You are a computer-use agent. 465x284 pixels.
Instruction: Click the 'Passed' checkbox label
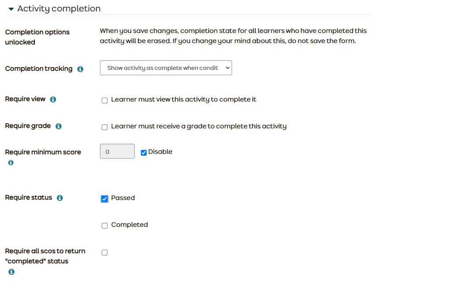pos(123,198)
